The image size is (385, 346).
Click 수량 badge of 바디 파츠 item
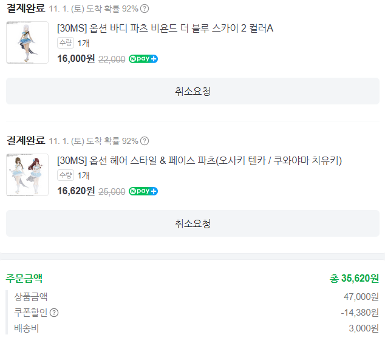click(65, 42)
